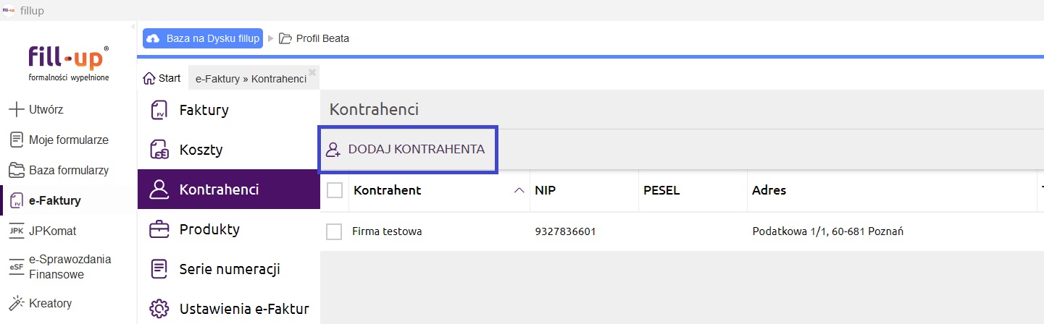The image size is (1044, 324).
Task: Open e-Sprawozdania Finansowe eSF icon
Action: [16, 267]
